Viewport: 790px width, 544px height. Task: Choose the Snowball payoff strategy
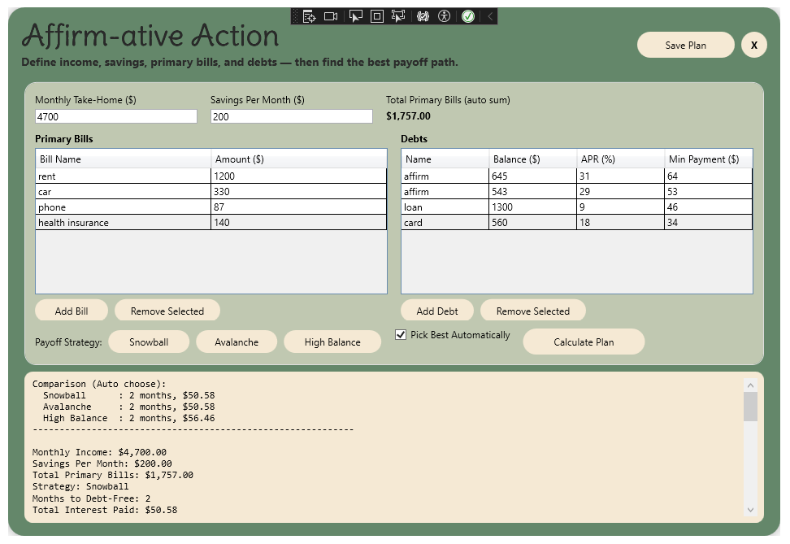149,342
